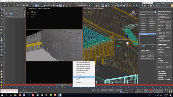The image size is (173, 97).
Task: Toggle Show End Result under modifier stack
Action: [144, 46]
